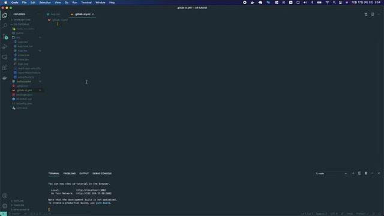Open the volume control in the menu bar
This screenshot has height=216, width=384.
click(x=305, y=2)
